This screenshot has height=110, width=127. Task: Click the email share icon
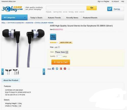[x=69, y=69]
